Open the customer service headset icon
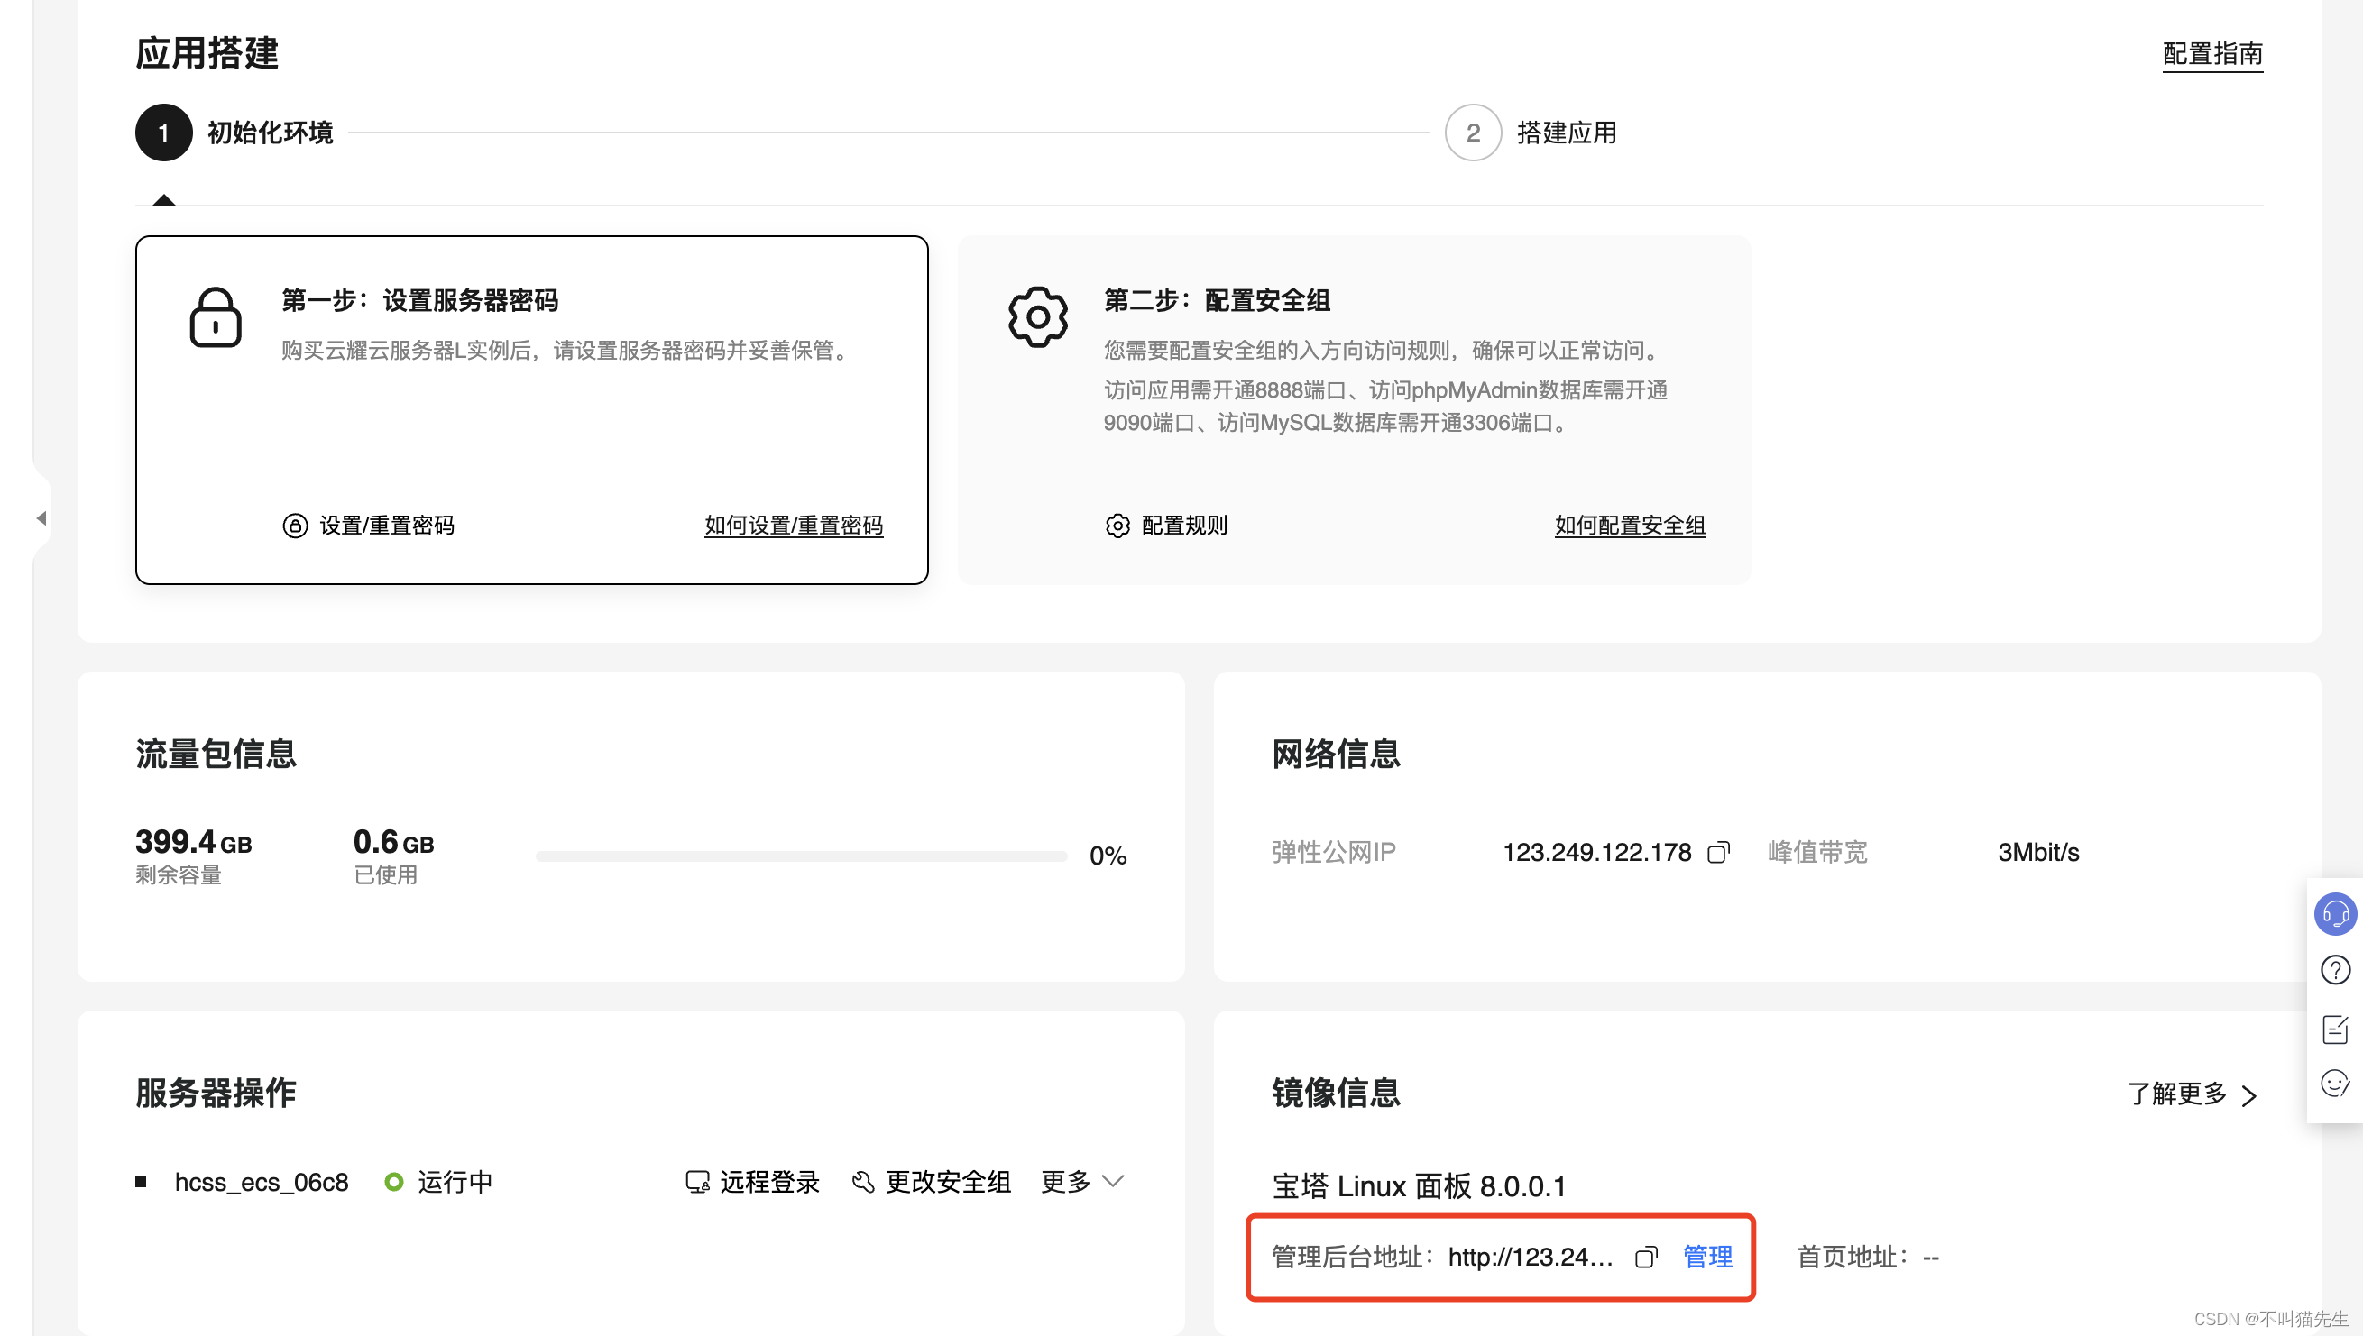2363x1336 pixels. point(2334,914)
